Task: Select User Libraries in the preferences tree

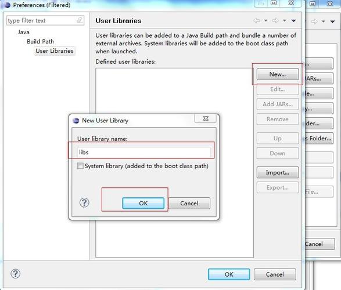Action: point(55,51)
